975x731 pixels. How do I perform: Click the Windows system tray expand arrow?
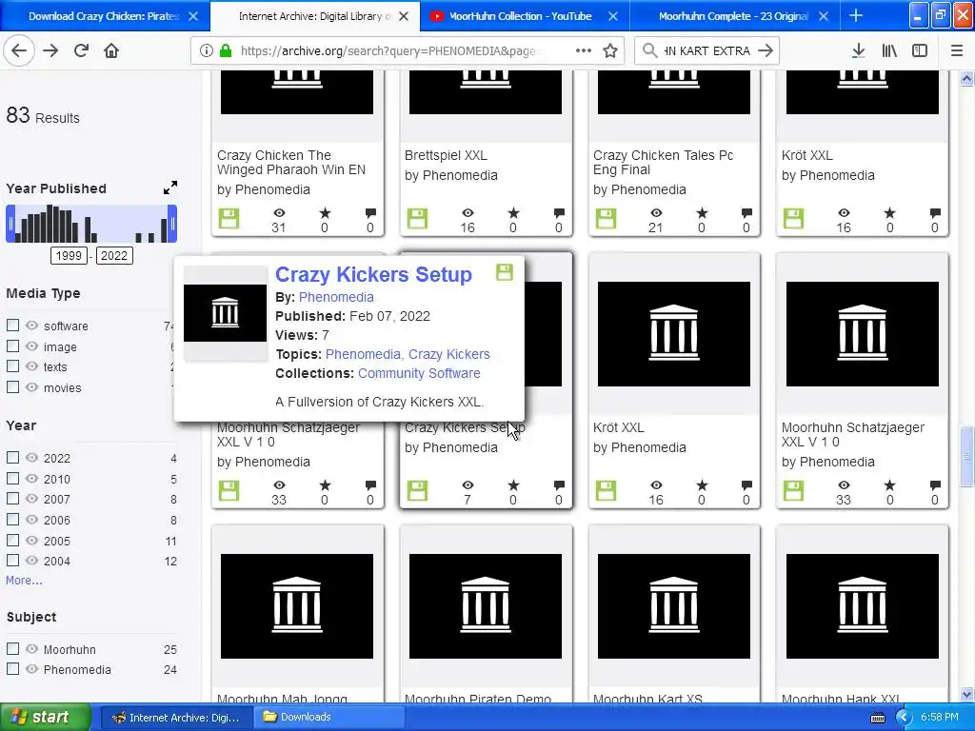point(905,718)
